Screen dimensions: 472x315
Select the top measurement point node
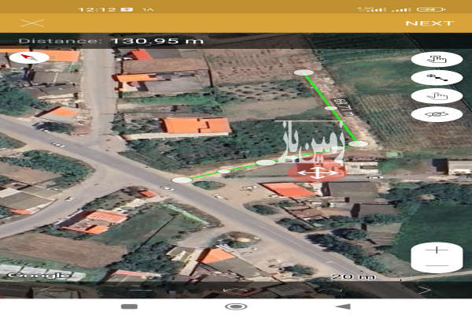coord(304,72)
